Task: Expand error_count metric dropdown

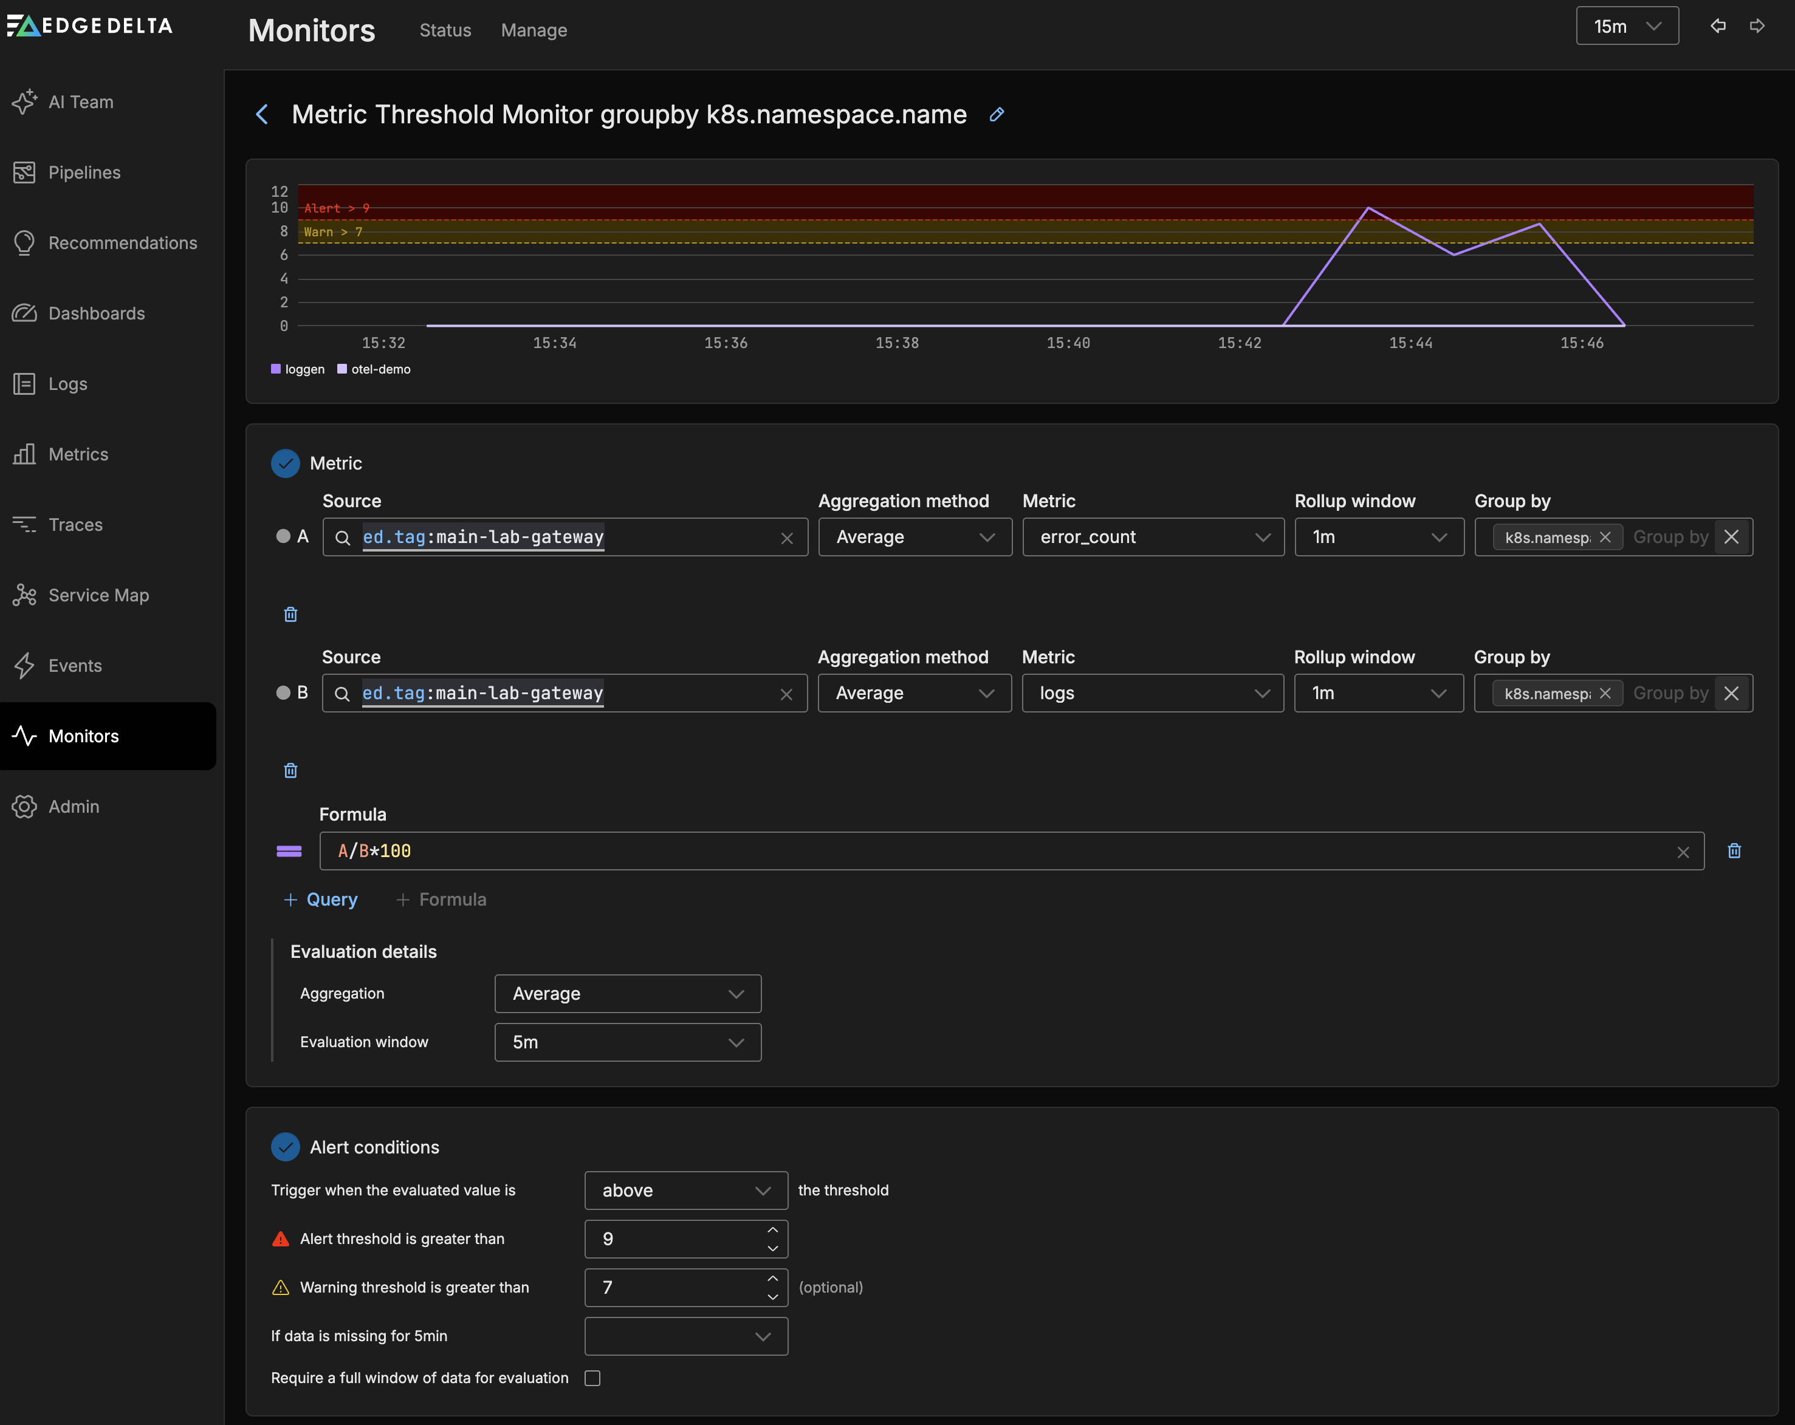Action: click(x=1153, y=537)
